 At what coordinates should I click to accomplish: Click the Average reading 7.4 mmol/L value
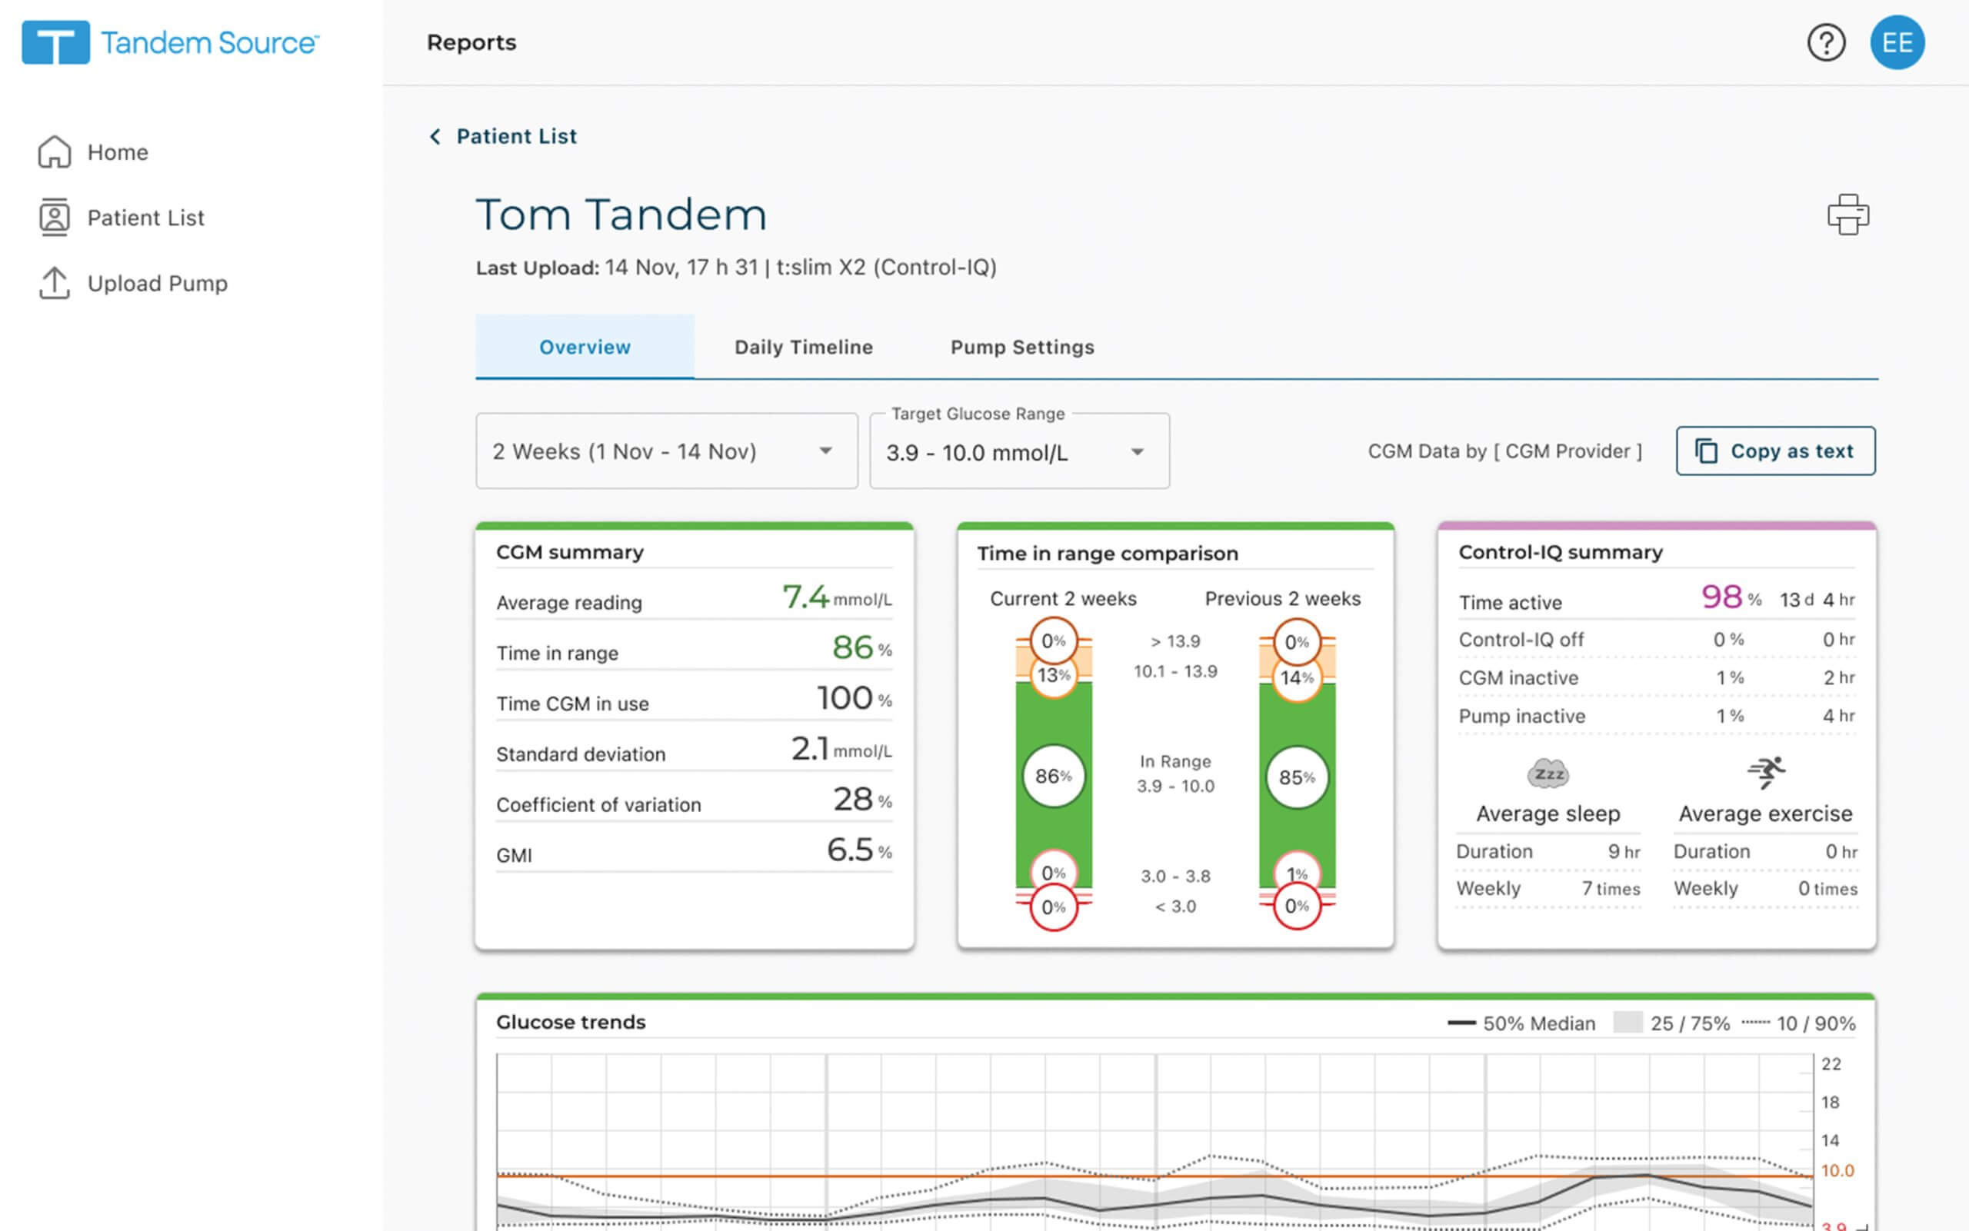836,597
